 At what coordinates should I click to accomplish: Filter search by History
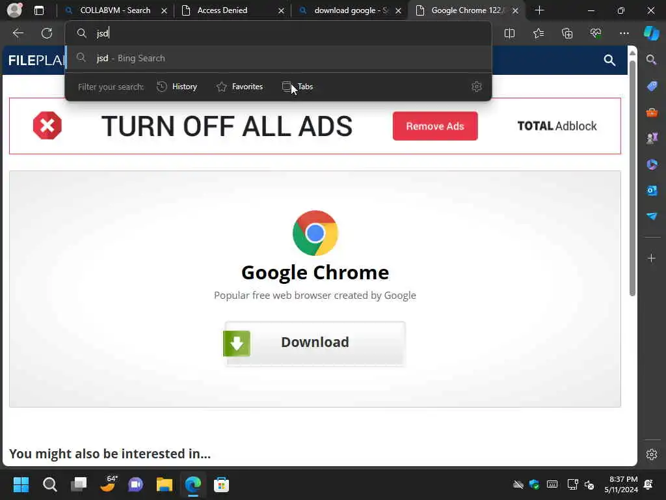pyautogui.click(x=177, y=87)
